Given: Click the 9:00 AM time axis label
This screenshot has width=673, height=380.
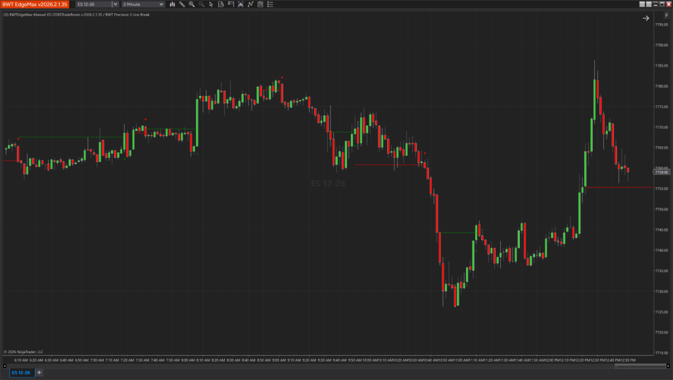Looking at the screenshot, I should coord(279,360).
